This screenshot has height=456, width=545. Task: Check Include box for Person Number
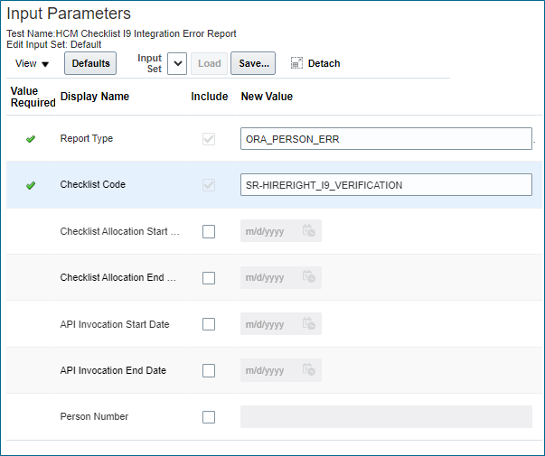coord(209,417)
